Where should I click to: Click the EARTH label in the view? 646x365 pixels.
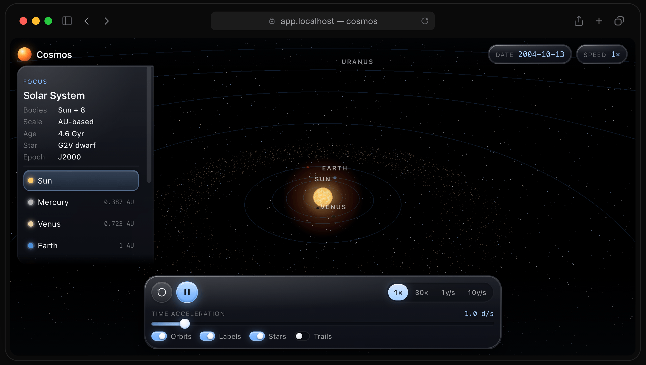[x=335, y=168]
